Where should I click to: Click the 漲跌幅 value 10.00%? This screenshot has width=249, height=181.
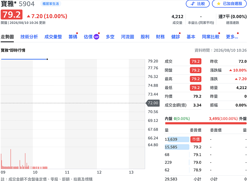click(x=238, y=70)
